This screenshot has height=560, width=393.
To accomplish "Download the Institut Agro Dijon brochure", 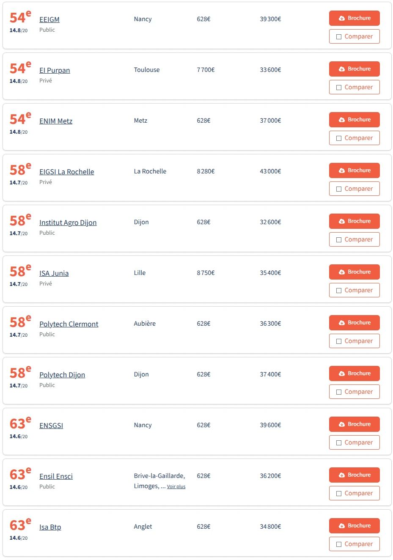I will coord(354,221).
